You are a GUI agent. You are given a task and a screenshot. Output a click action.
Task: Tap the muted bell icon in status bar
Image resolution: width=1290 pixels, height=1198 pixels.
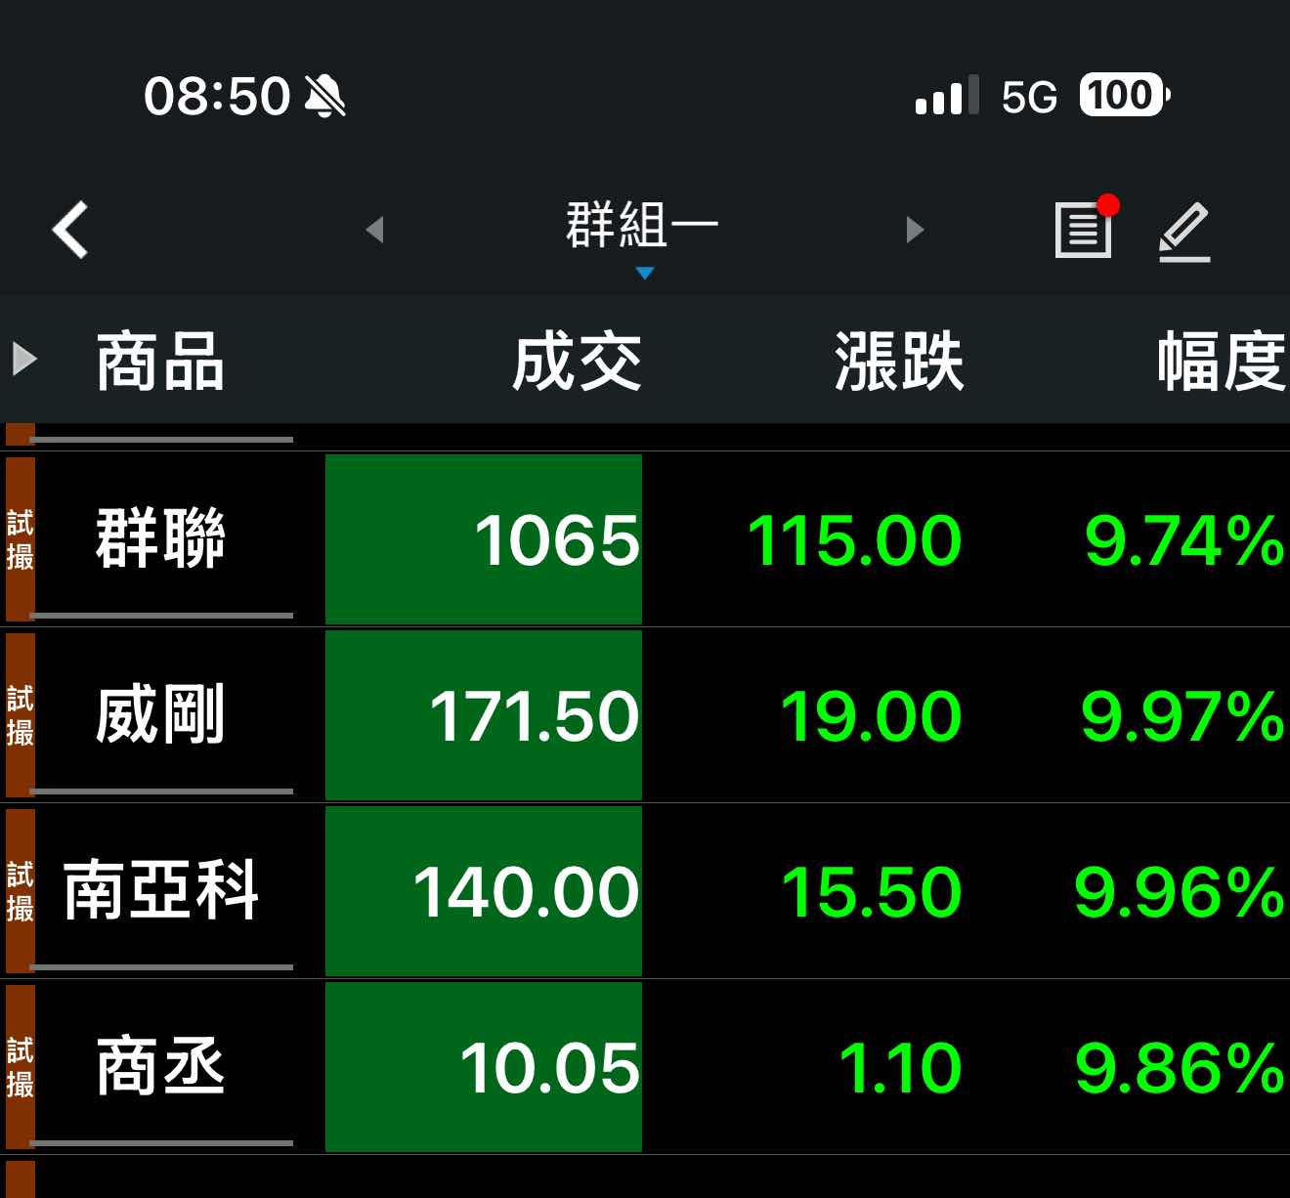[324, 96]
